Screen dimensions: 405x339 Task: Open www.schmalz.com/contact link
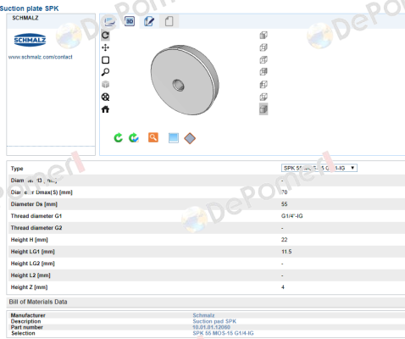pyautogui.click(x=41, y=57)
